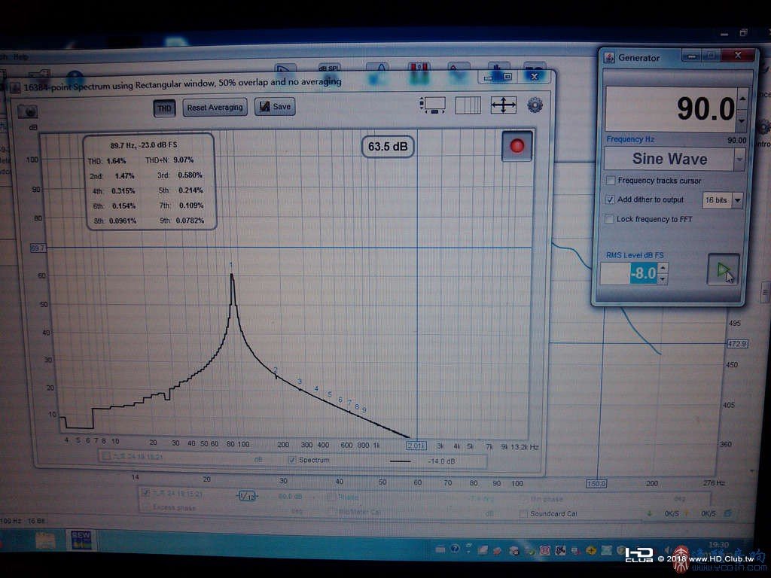This screenshot has width=771, height=578.
Task: Click the THD+N 9.07% reading
Action: point(169,160)
